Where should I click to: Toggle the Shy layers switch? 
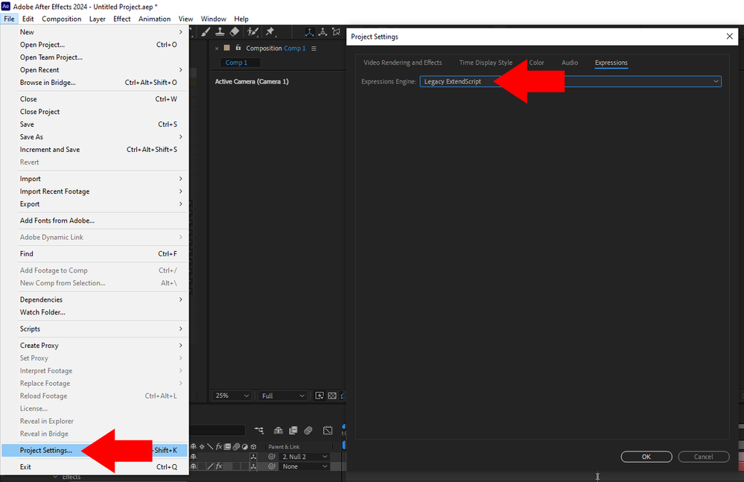[278, 430]
